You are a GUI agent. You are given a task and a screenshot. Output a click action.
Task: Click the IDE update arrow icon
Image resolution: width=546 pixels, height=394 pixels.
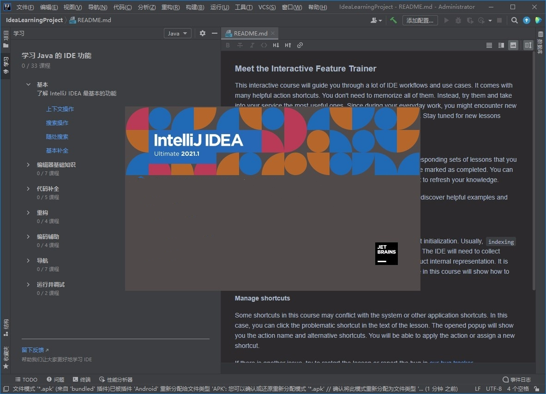[526, 20]
